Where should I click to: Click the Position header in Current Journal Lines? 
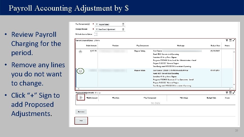(115, 46)
